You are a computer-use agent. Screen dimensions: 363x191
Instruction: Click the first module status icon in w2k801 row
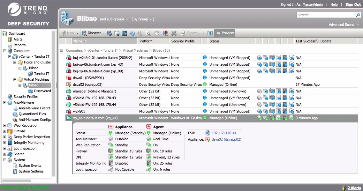click(259, 112)
